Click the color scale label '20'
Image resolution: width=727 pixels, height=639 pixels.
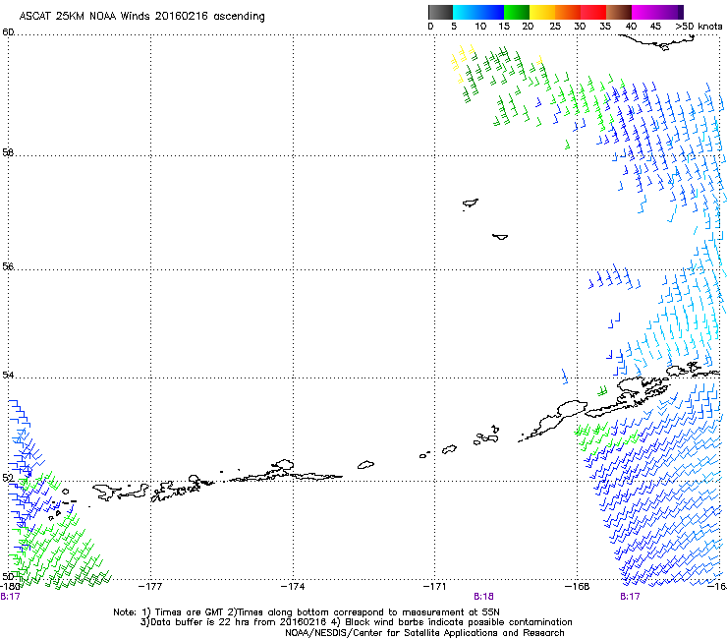click(x=529, y=27)
